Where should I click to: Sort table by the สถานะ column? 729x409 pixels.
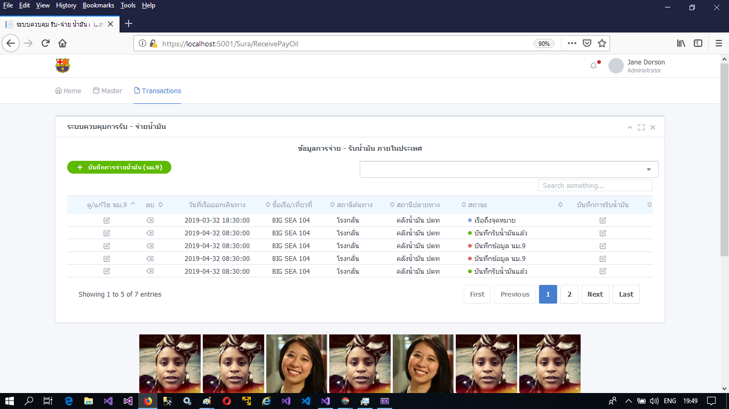pyautogui.click(x=478, y=205)
